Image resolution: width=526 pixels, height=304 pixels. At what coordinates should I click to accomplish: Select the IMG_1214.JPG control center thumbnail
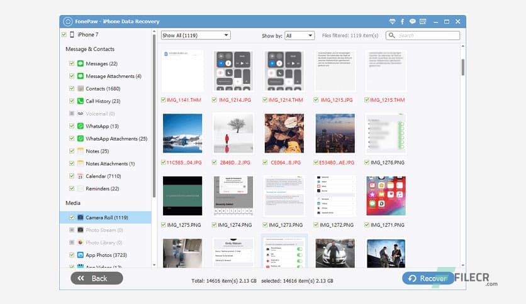(x=233, y=71)
